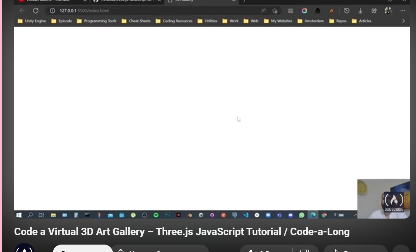Open the Unity Engine bookmark folder
This screenshot has width=416, height=252.
pos(32,21)
